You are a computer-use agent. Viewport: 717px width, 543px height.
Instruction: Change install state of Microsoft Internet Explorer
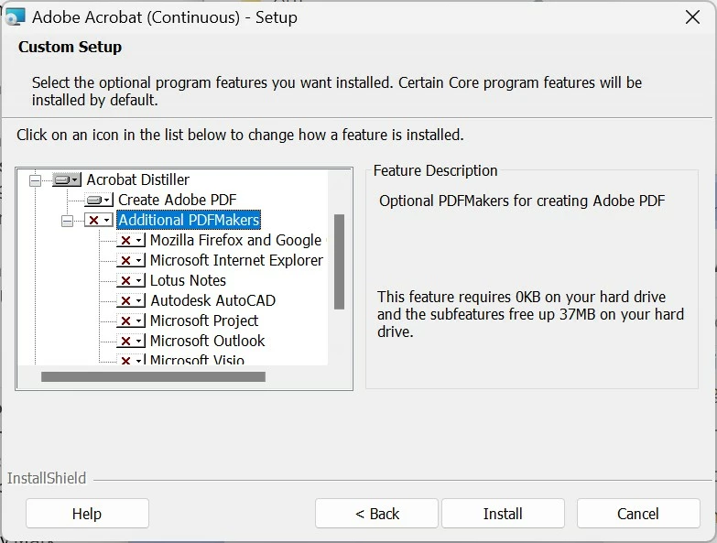point(131,260)
